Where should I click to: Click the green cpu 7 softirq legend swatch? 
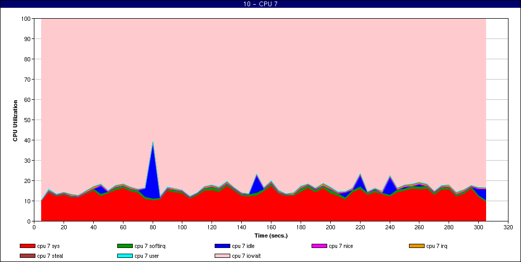coord(125,246)
